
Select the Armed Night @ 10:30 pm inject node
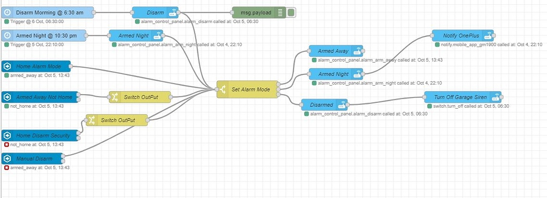pyautogui.click(x=44, y=36)
